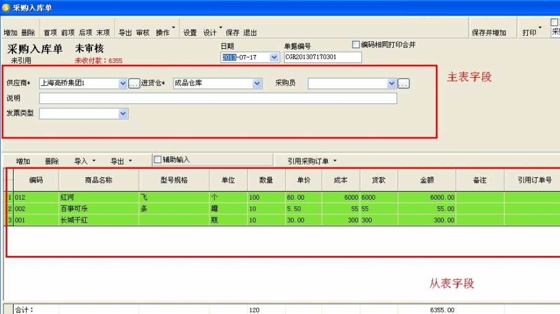Toggle the 编码相同打印合并 checkbox
560x314 pixels.
[x=356, y=45]
